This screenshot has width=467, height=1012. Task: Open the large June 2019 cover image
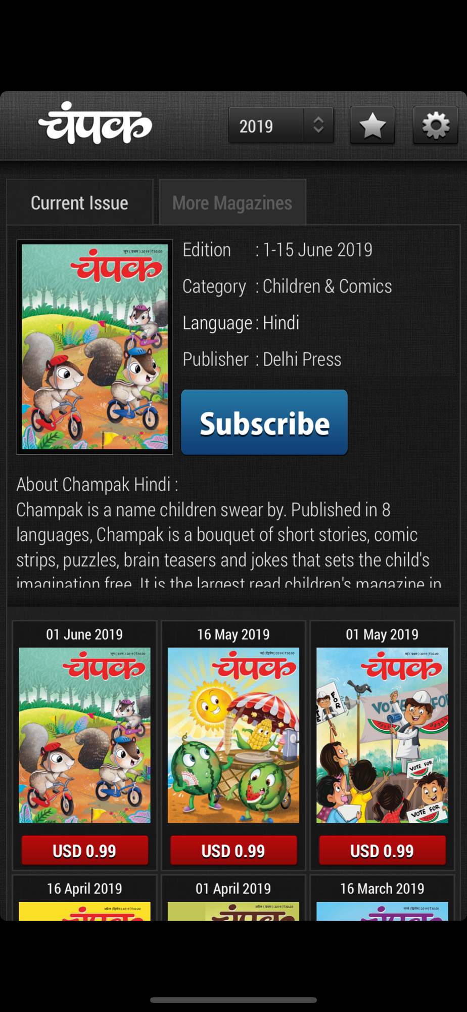tap(95, 347)
